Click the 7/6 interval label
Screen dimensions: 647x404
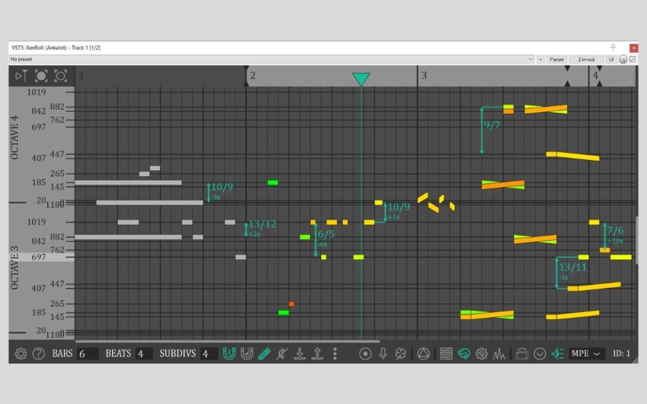point(615,230)
